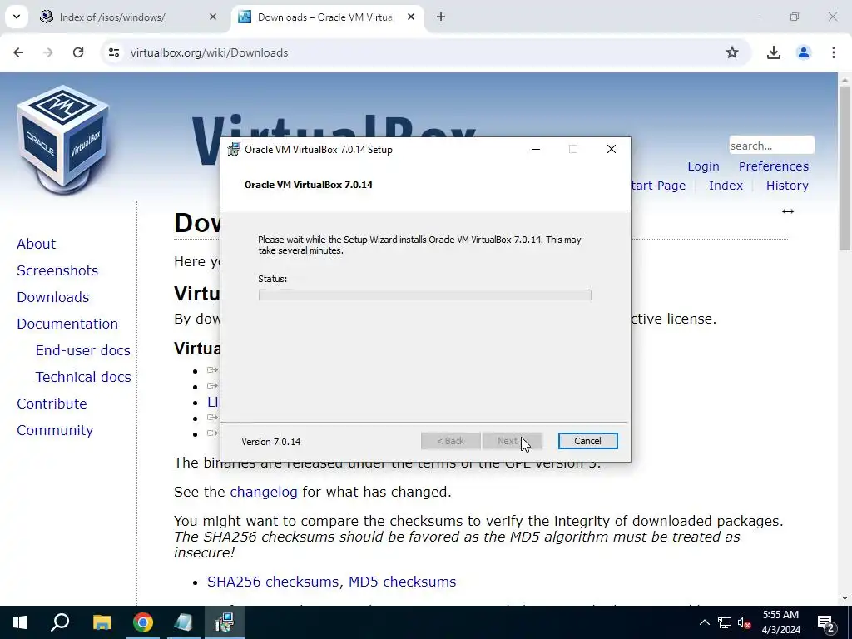The image size is (852, 639).
Task: Click the disabled Back button in Setup
Action: pos(450,441)
